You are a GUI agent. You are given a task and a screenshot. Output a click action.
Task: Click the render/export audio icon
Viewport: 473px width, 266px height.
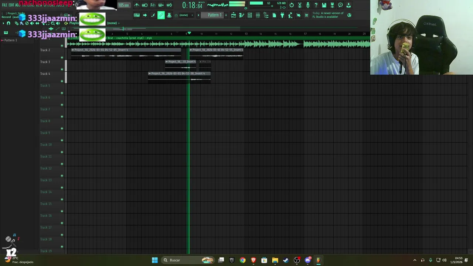(x=332, y=5)
